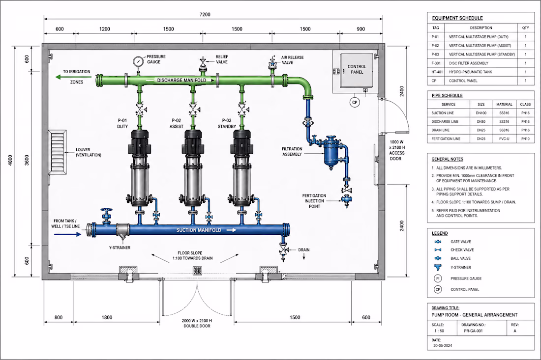Select the 1200 top dimension value

[105, 29]
